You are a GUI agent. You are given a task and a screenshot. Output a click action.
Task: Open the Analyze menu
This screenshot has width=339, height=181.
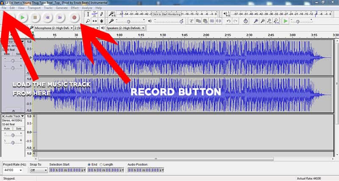tap(87, 8)
